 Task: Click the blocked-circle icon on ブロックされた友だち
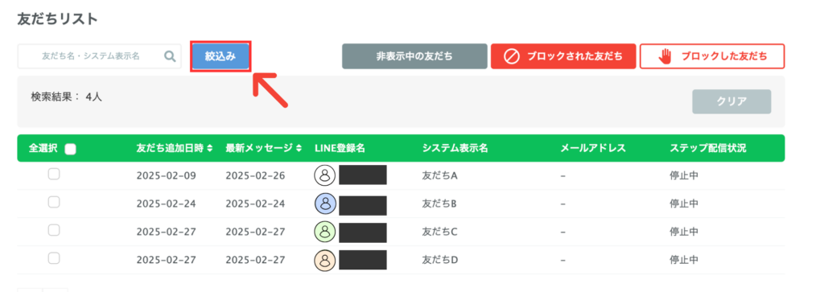511,56
